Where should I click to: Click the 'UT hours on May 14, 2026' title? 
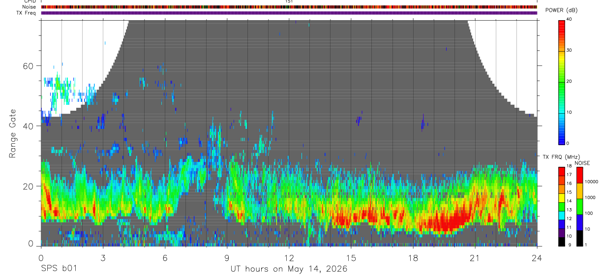pyautogui.click(x=289, y=269)
